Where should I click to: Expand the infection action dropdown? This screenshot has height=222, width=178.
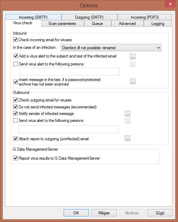111,48
